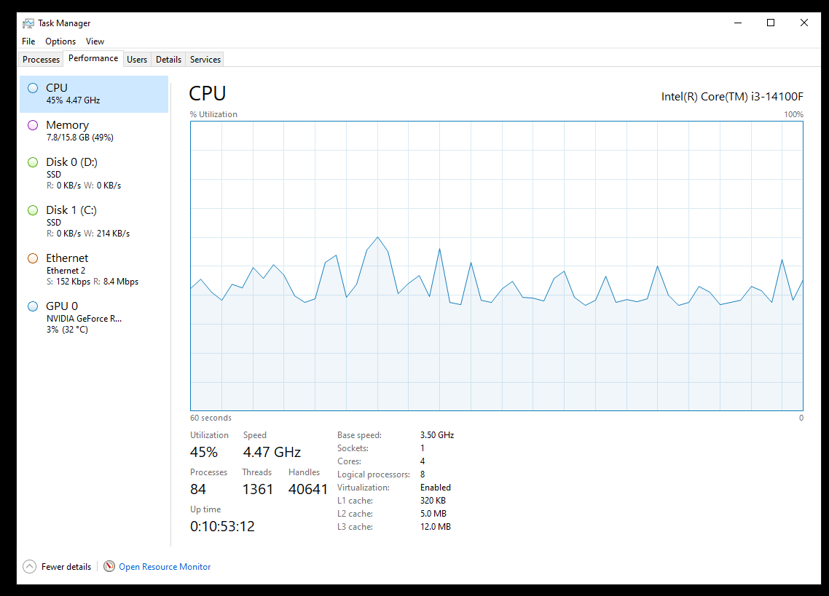Click the % Utilization graph label

(x=213, y=114)
